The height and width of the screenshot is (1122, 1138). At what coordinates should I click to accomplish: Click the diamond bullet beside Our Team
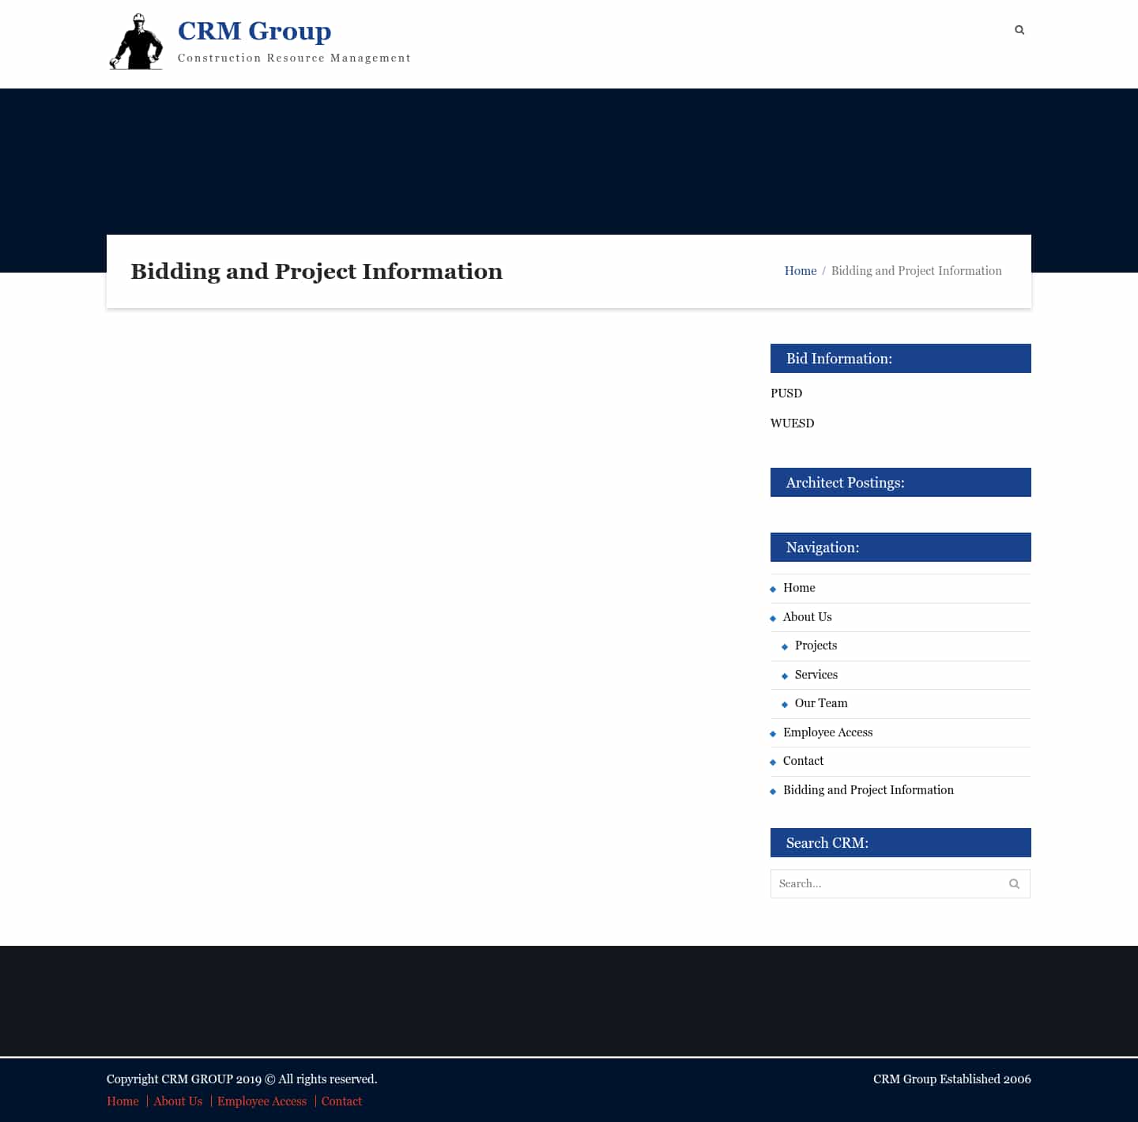(785, 704)
